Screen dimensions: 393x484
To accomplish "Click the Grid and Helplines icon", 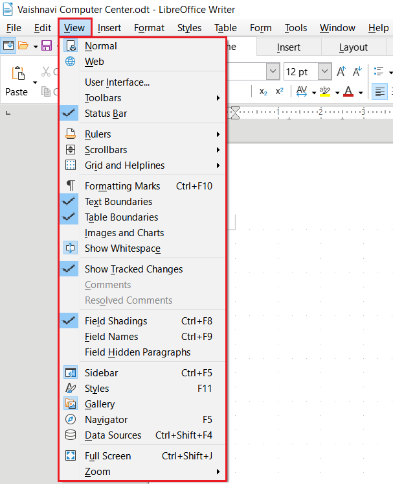I will click(71, 165).
